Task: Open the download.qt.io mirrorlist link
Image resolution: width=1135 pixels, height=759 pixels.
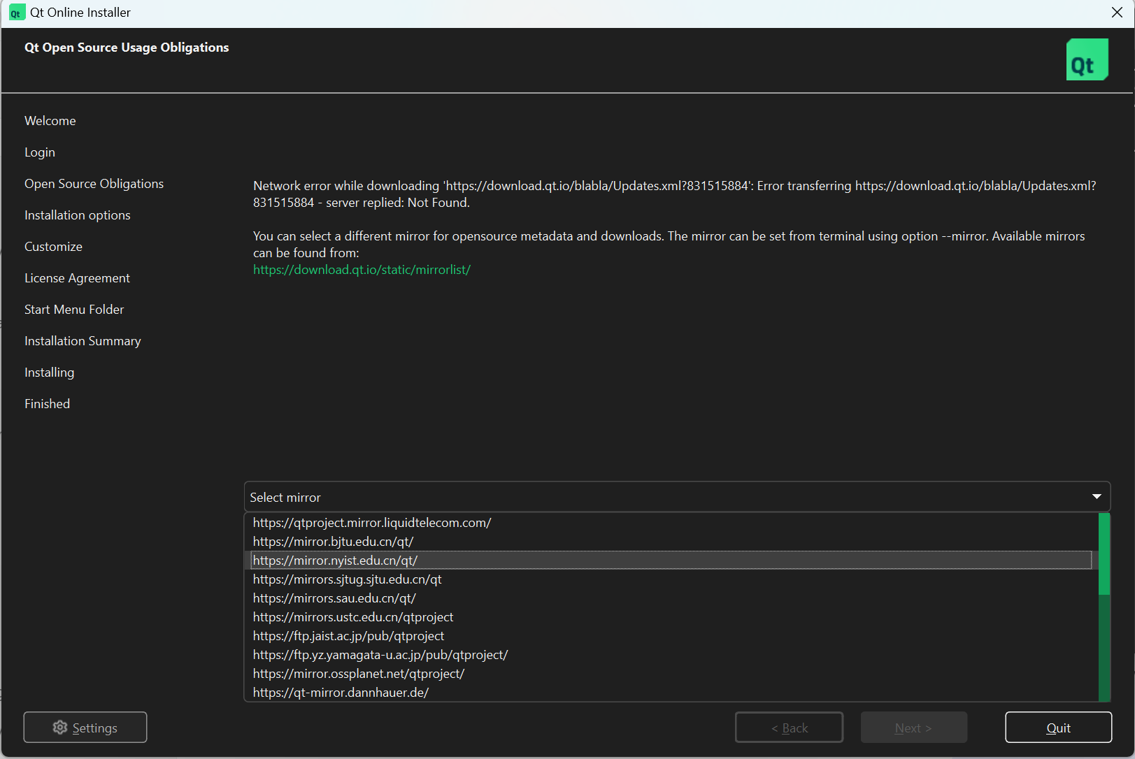Action: point(362,270)
